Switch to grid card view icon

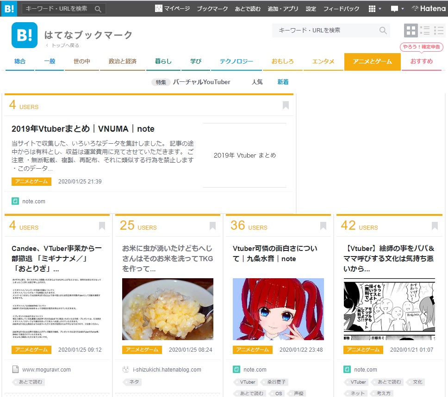click(x=411, y=30)
